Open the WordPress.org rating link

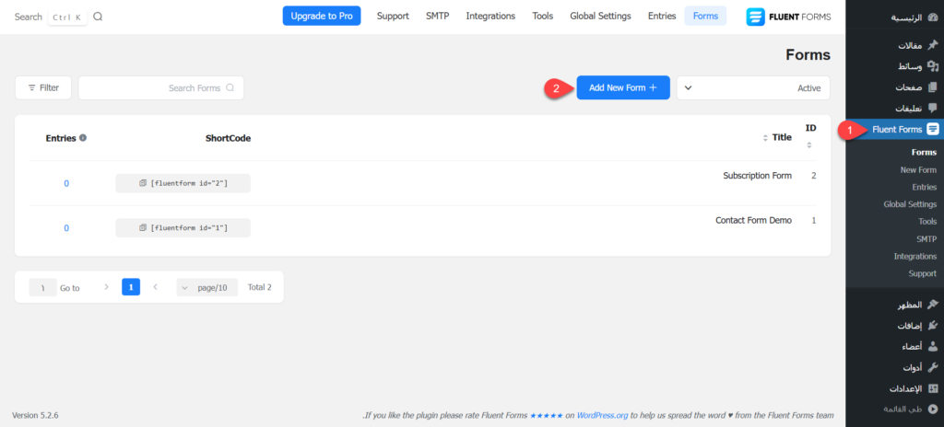coord(603,415)
